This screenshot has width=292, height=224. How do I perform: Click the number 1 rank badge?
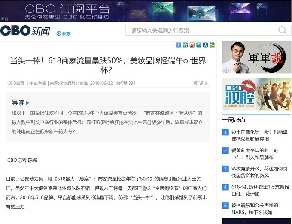225,132
